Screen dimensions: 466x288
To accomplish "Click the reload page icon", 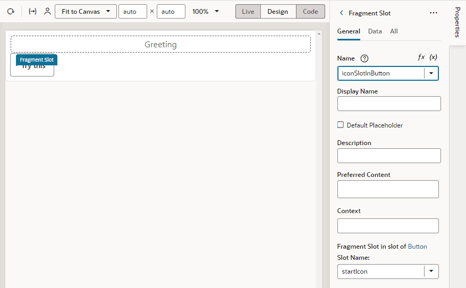I will 11,12.
